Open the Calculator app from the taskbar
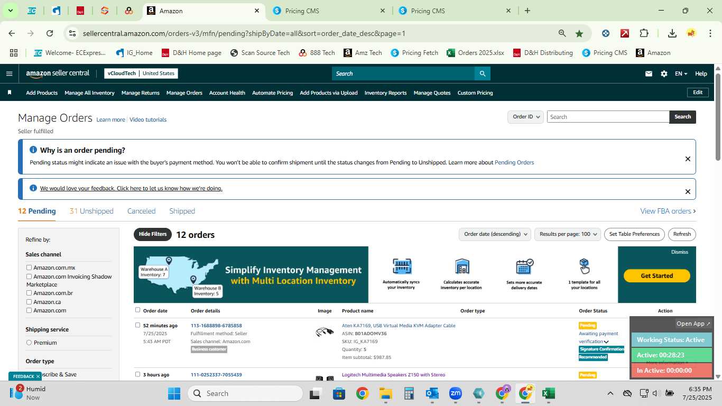722x406 pixels. tap(409, 393)
